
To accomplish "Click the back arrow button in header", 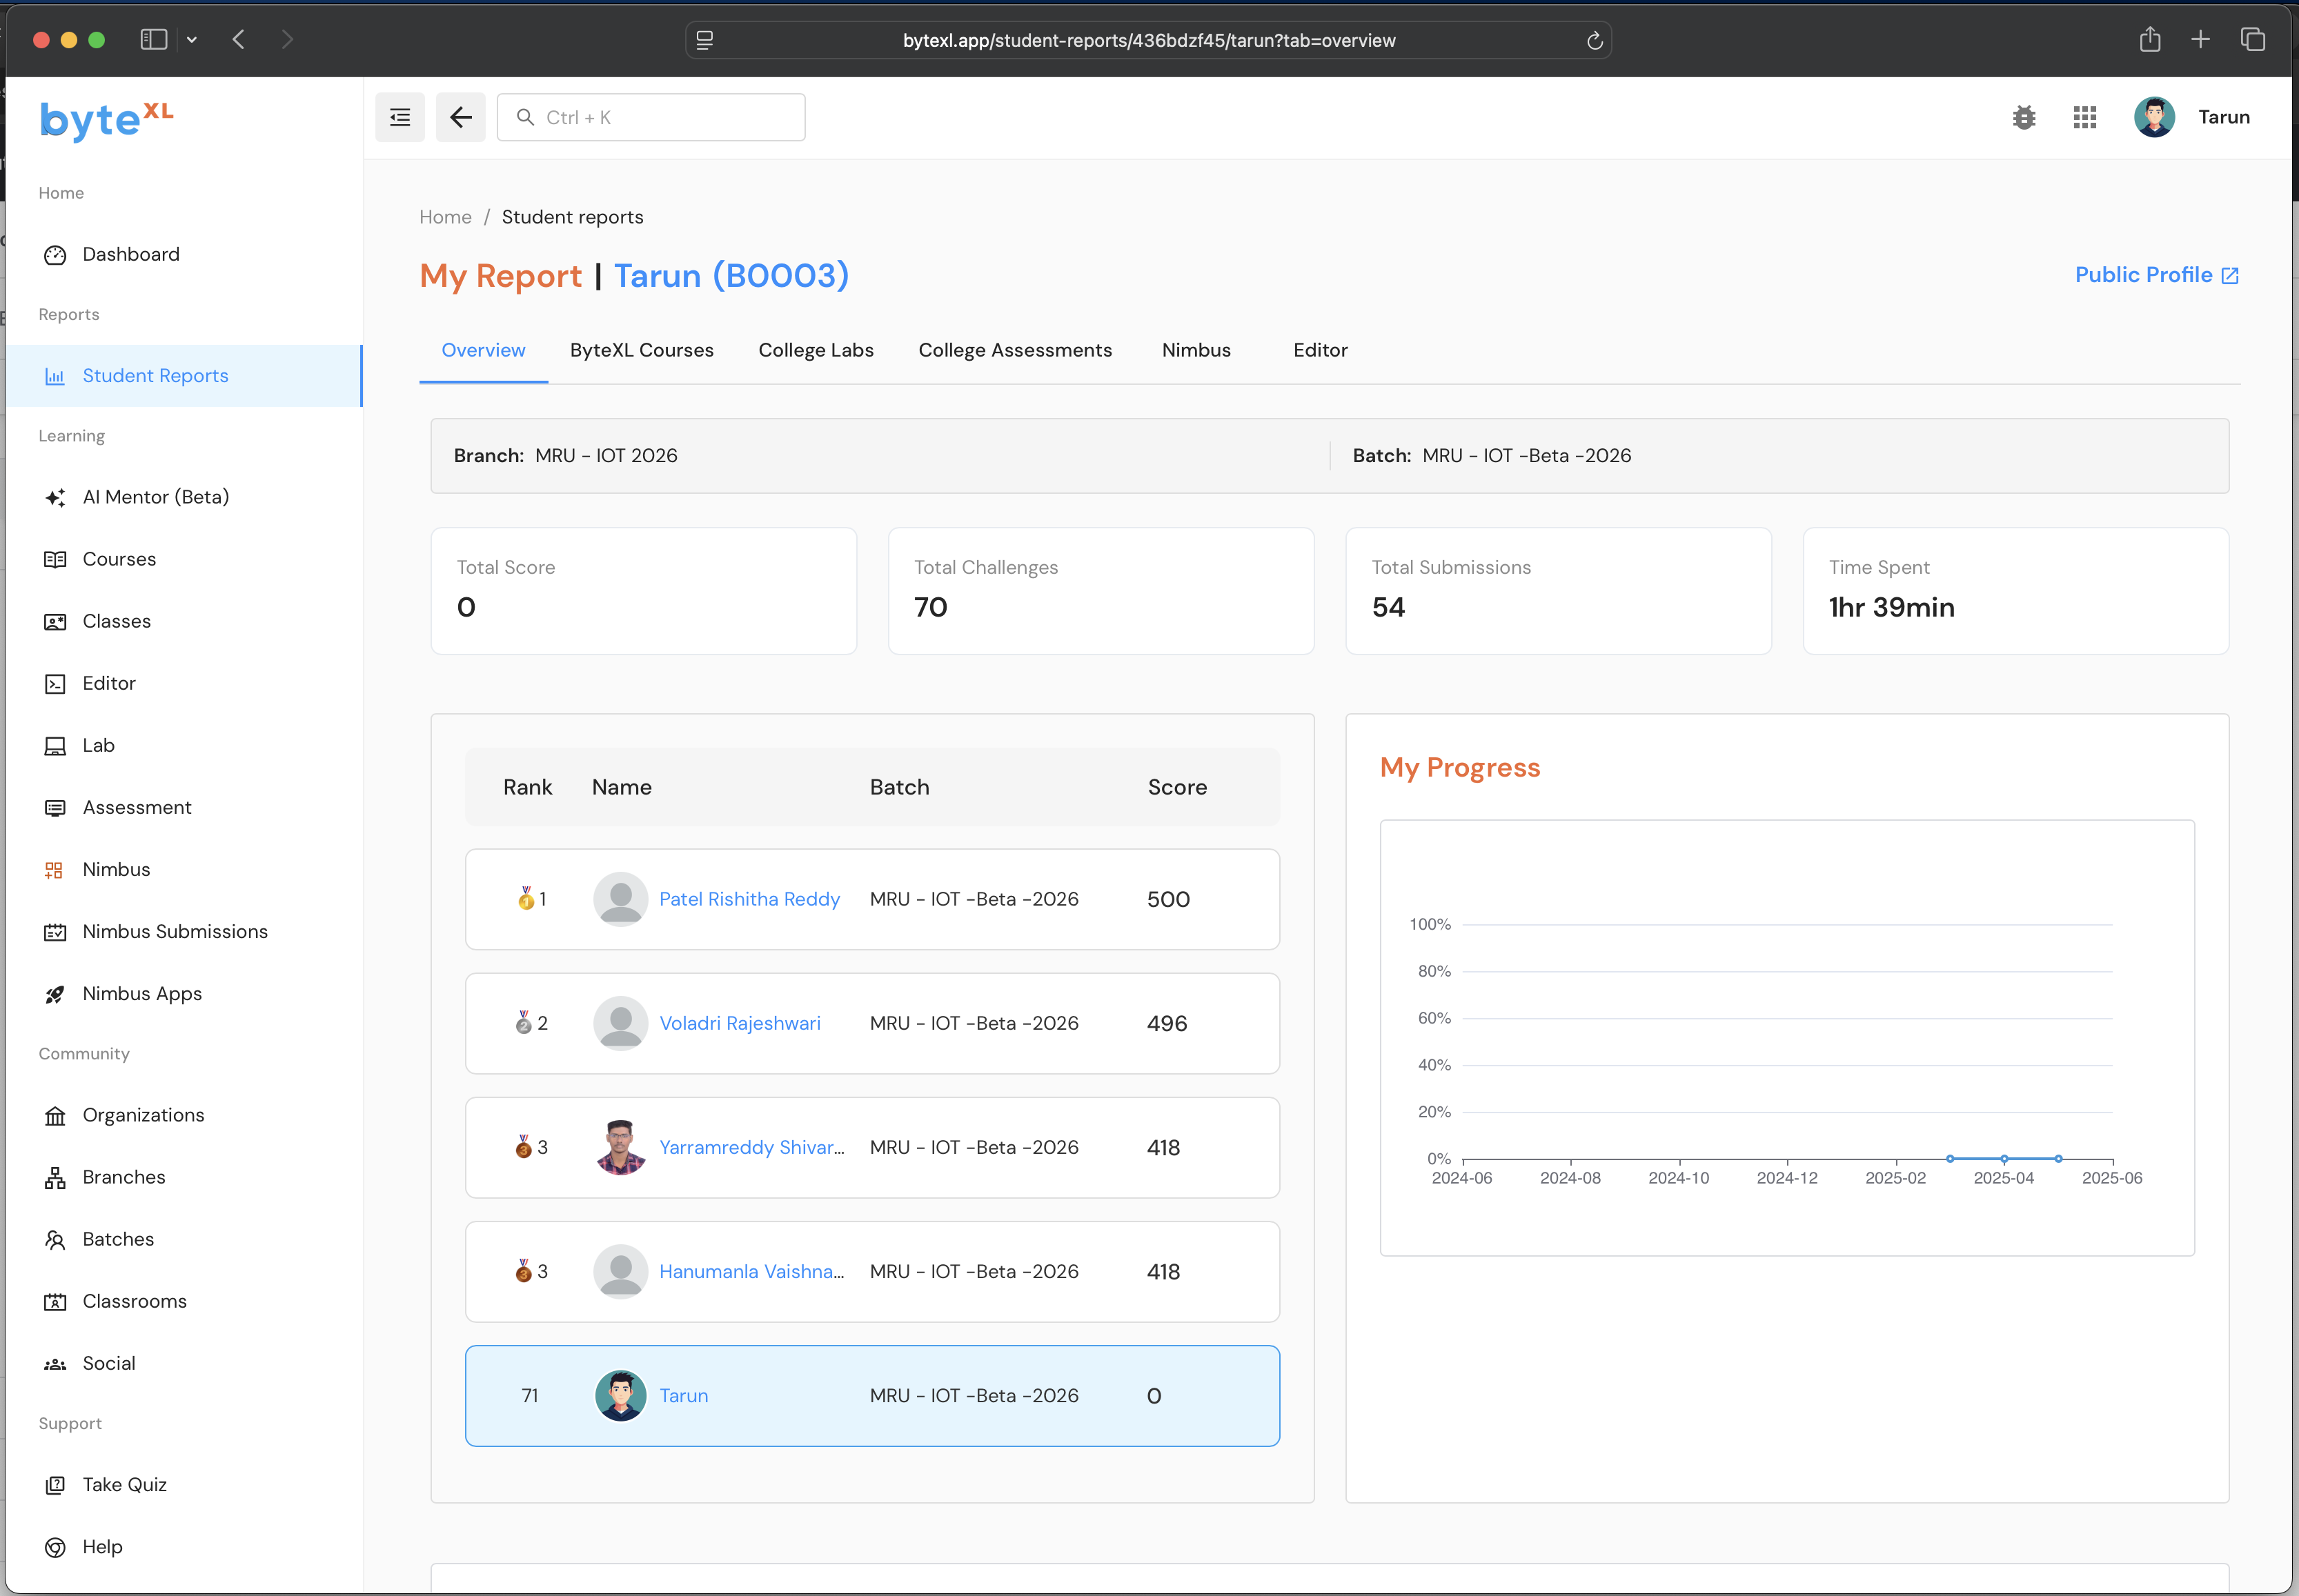I will click(x=460, y=118).
